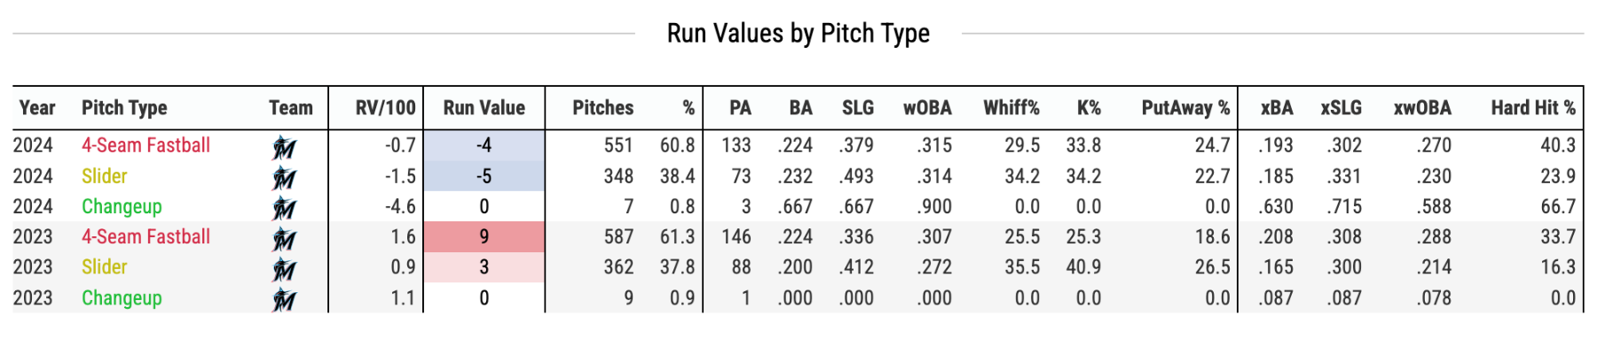Sort by the Pitches column header

[602, 108]
